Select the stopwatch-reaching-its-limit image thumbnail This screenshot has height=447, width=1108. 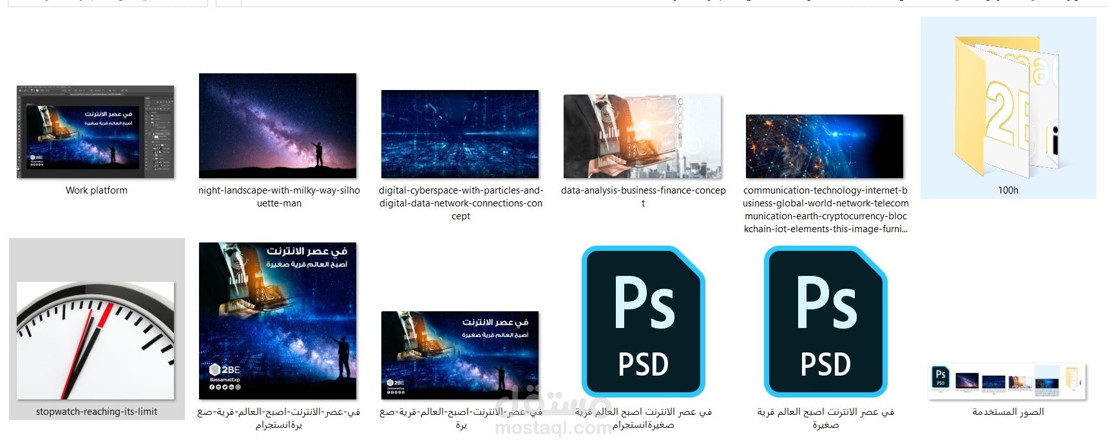(x=95, y=341)
